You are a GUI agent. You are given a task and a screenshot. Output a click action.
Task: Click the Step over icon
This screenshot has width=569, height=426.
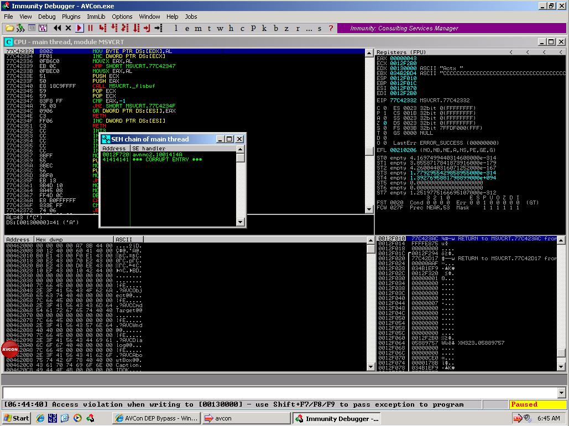(x=114, y=28)
